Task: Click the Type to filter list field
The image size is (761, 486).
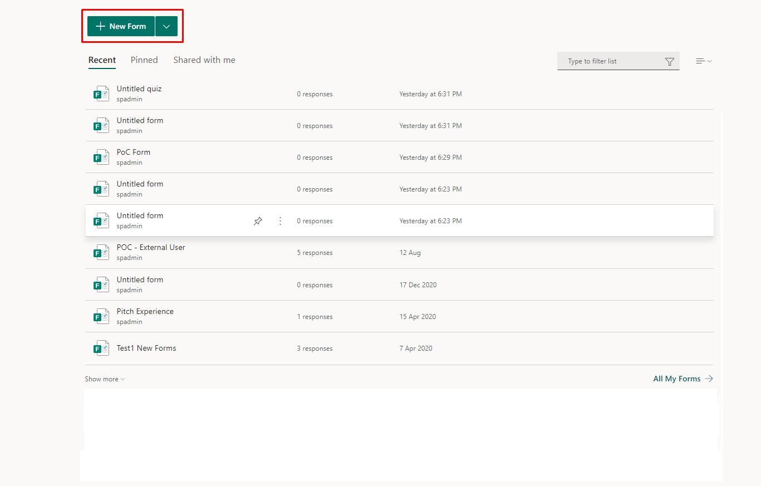Action: click(x=610, y=61)
